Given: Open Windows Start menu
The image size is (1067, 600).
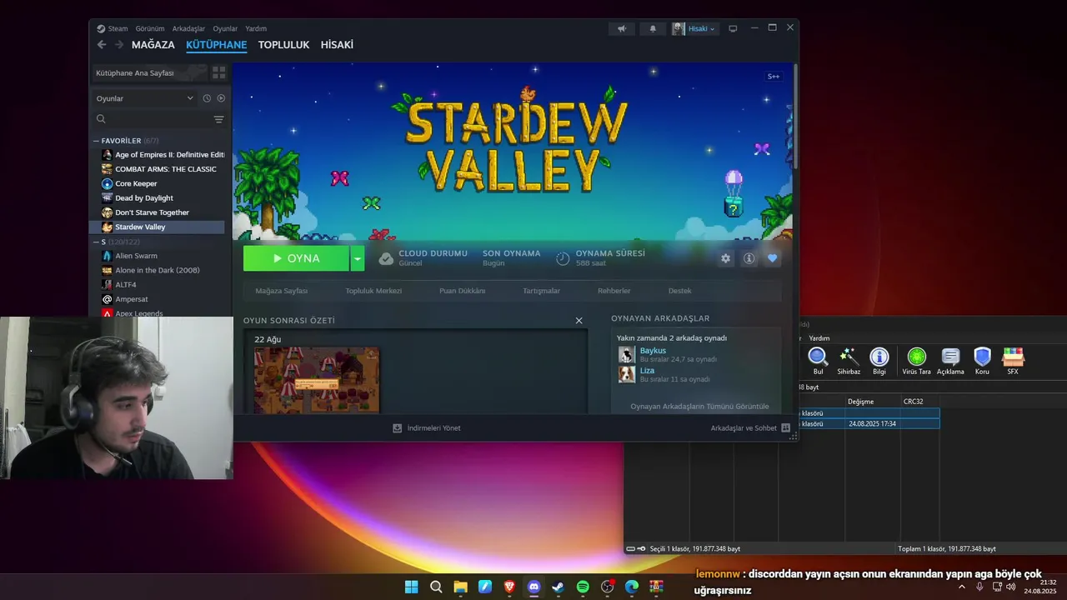Looking at the screenshot, I should [x=411, y=587].
